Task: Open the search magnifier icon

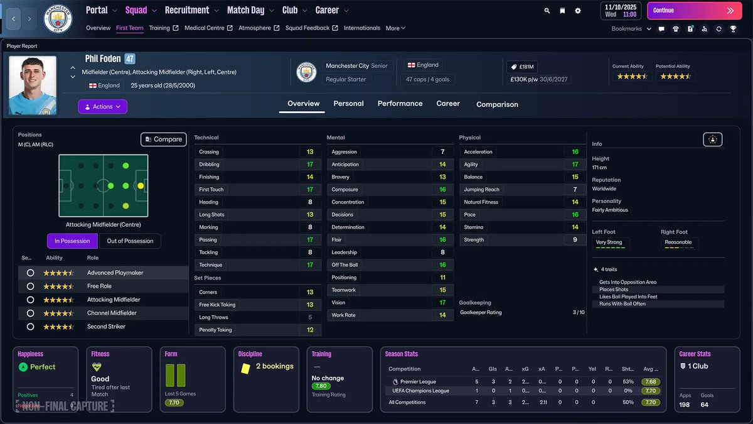Action: (x=547, y=11)
